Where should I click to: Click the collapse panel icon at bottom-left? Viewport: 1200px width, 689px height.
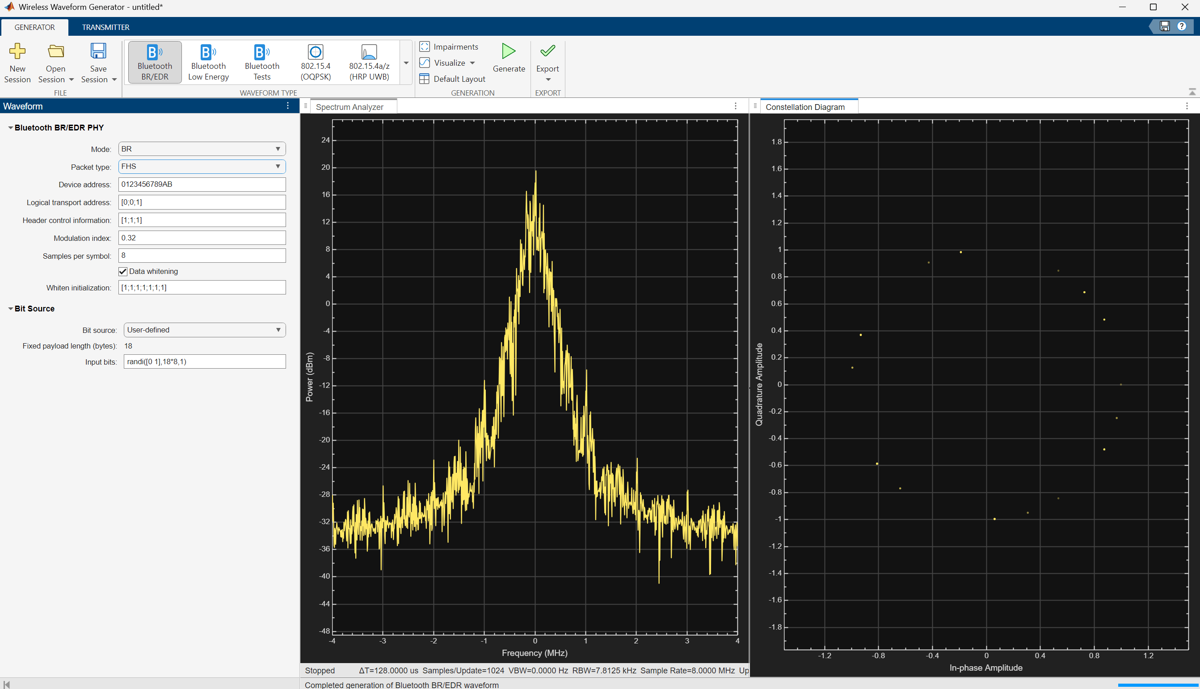pos(7,684)
